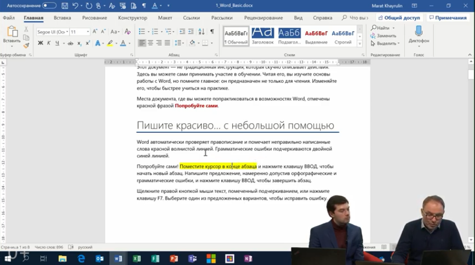This screenshot has width=475, height=265.
Task: Go to the Ссылки tab
Action: (192, 18)
